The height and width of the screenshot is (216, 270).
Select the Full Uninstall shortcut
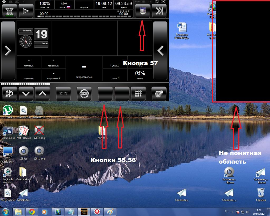pyautogui.click(x=8, y=133)
